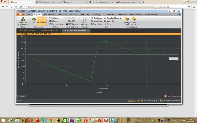This screenshot has width=197, height=123.
Task: Open Manage Tags
Action: point(127,21)
